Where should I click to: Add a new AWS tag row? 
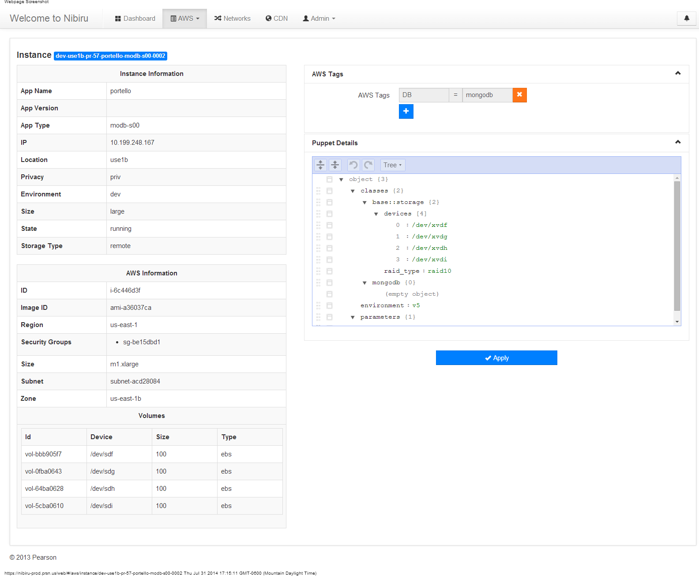pyautogui.click(x=406, y=111)
